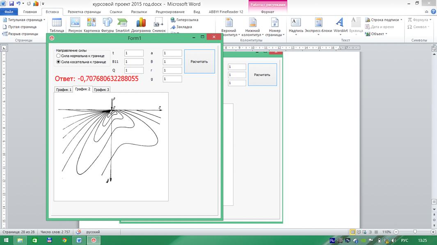437x245 pixels.
Task: Click the Гиперссылка link button
Action: point(187,20)
